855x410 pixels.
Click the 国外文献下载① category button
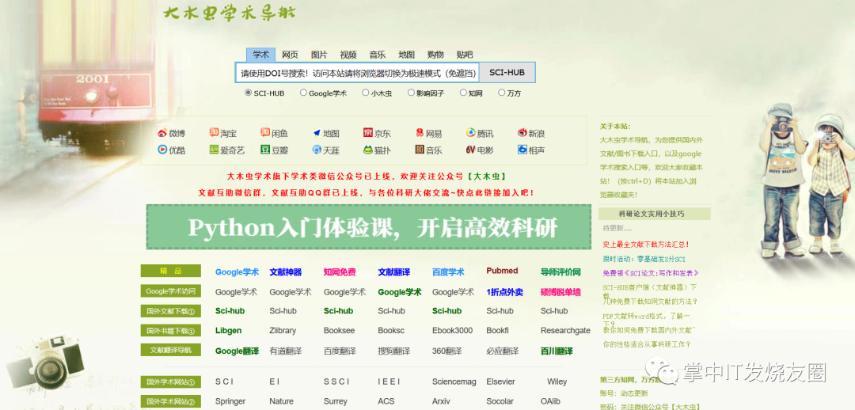171,311
